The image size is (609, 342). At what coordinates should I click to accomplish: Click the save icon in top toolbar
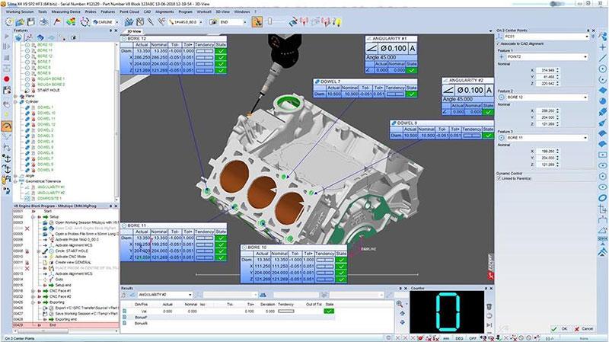click(x=31, y=22)
